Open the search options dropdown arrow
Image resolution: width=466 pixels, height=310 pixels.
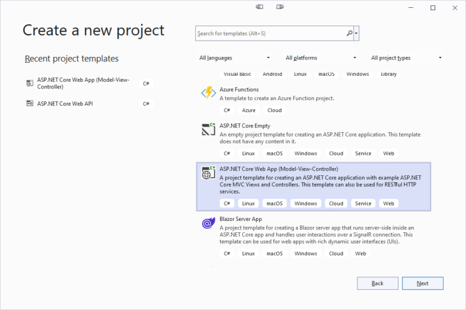point(356,33)
